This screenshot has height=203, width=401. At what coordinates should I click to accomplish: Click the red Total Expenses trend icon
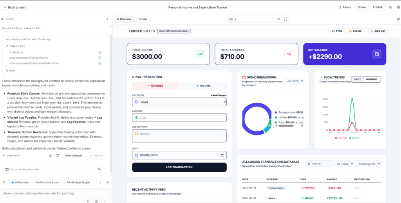click(289, 54)
